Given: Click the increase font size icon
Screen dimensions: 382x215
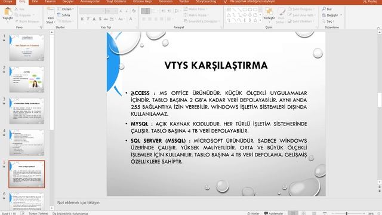Looking at the screenshot, I should [121, 11].
